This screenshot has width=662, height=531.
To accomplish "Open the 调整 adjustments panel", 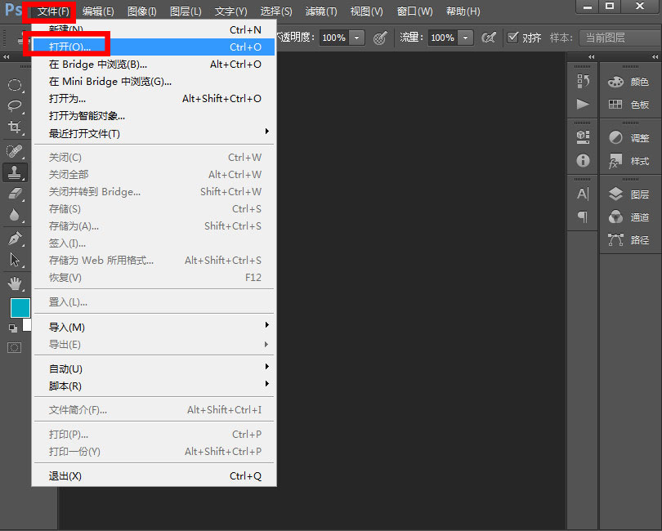I will point(628,137).
